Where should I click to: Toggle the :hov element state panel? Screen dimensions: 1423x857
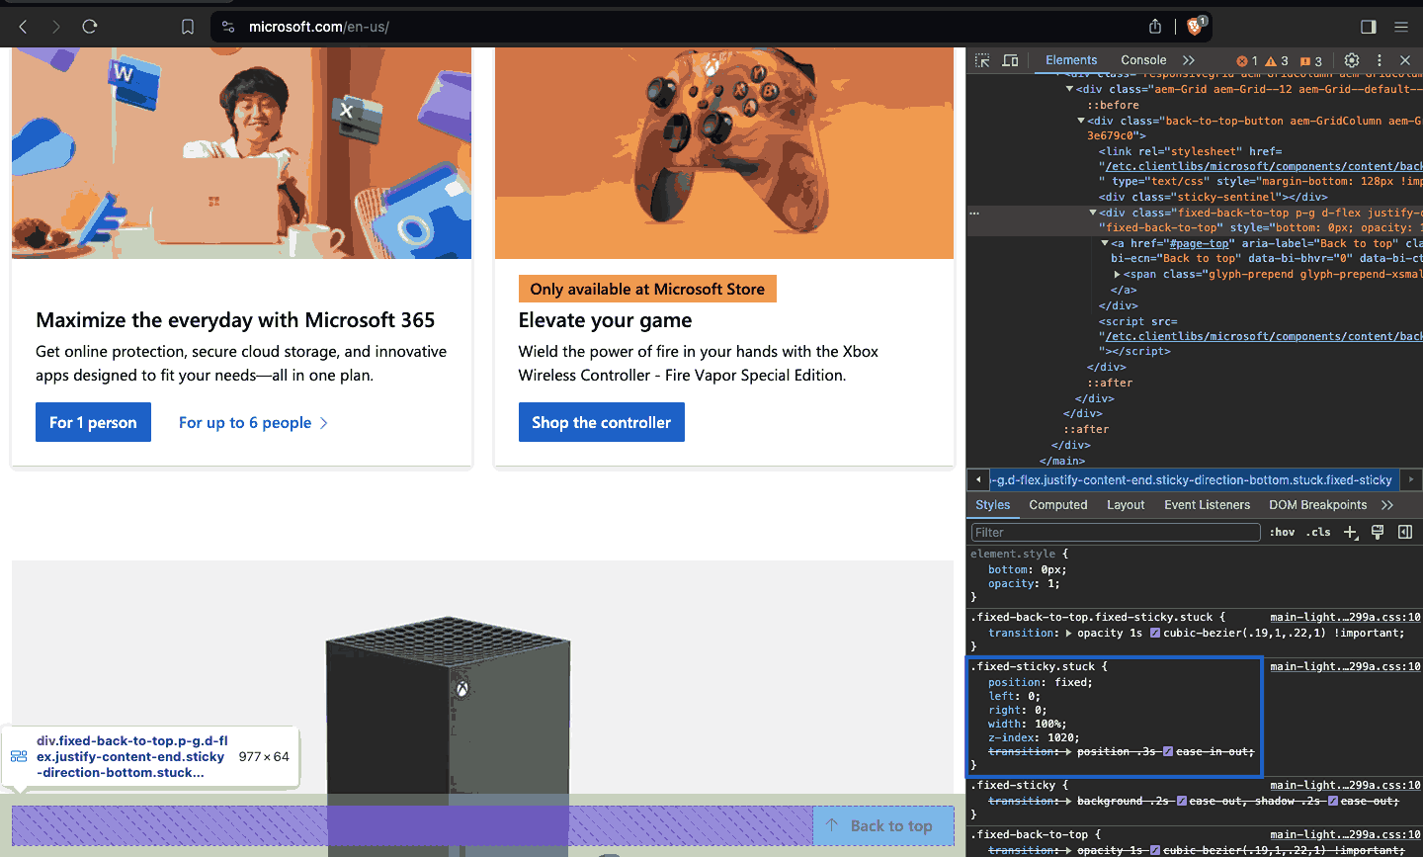tap(1282, 532)
